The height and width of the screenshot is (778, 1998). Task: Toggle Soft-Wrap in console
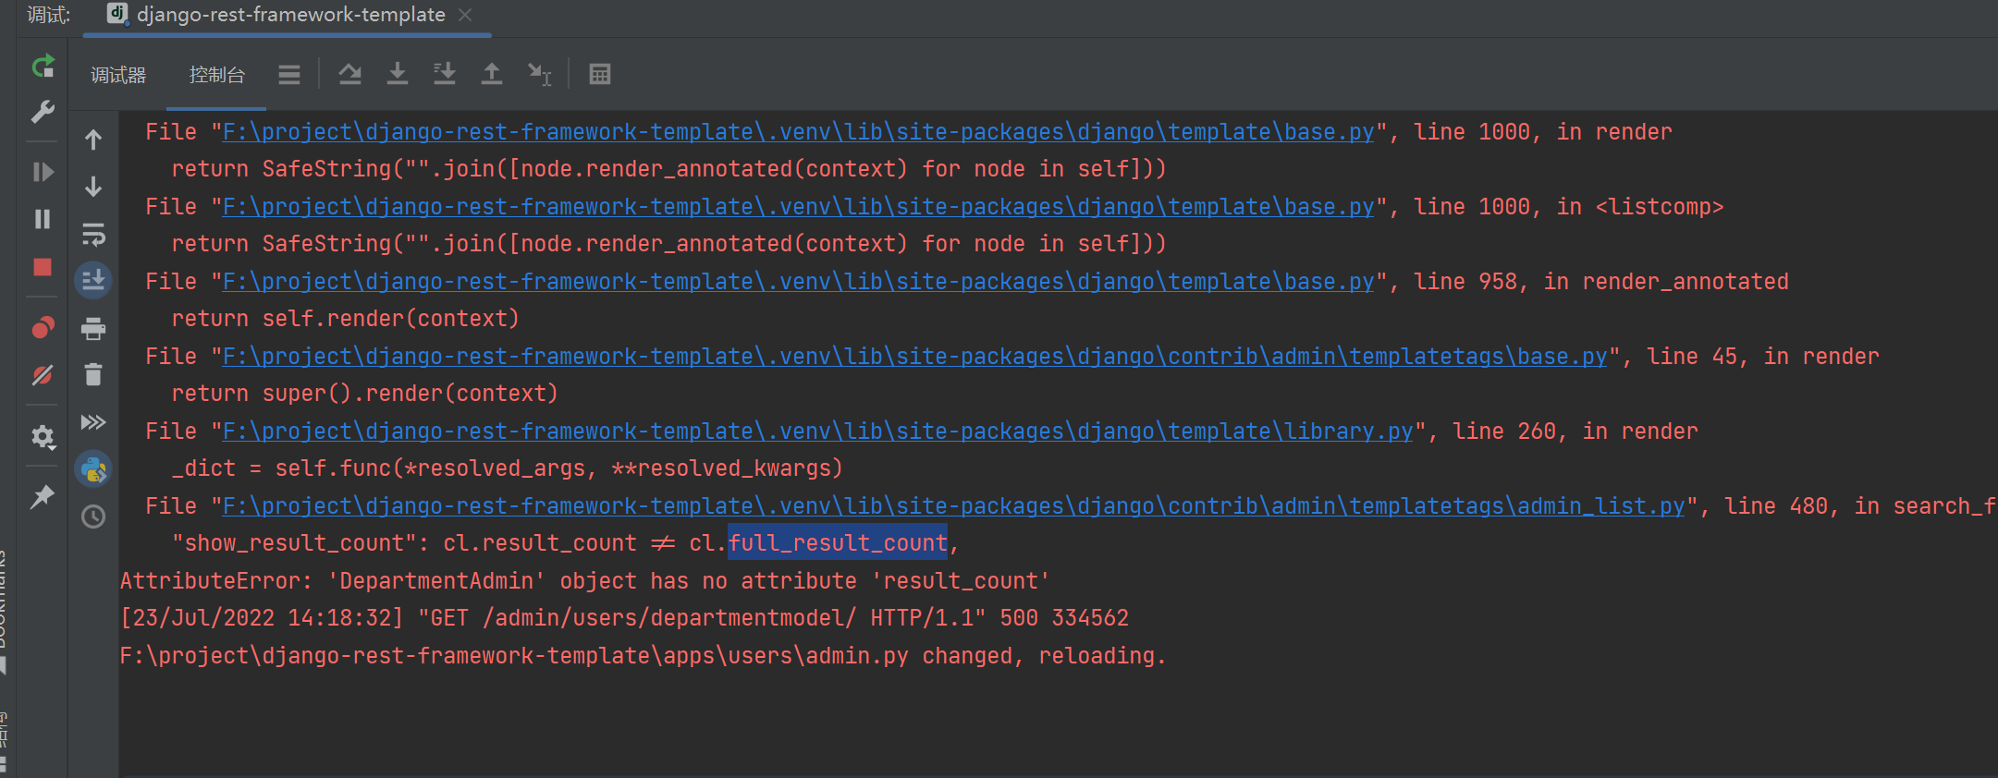coord(93,234)
